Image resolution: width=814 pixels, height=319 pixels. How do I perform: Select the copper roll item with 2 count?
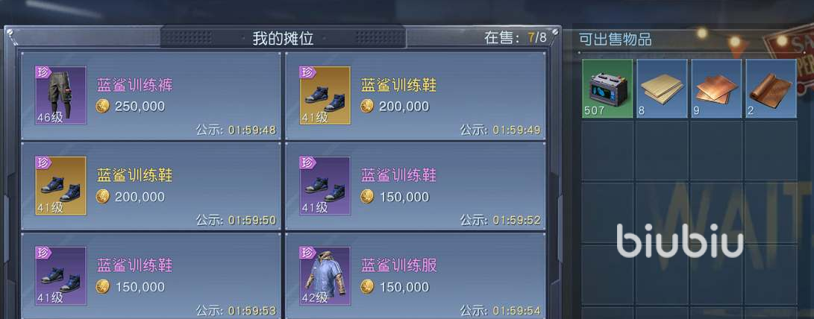coord(771,88)
